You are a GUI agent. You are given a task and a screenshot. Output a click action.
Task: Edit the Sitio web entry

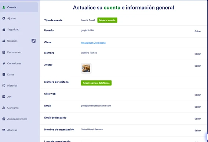click(197, 95)
